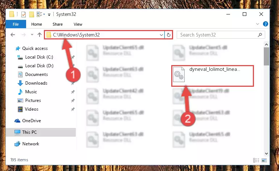Open the File menu
Viewport: 279px width, 171px height.
[x=16, y=24]
